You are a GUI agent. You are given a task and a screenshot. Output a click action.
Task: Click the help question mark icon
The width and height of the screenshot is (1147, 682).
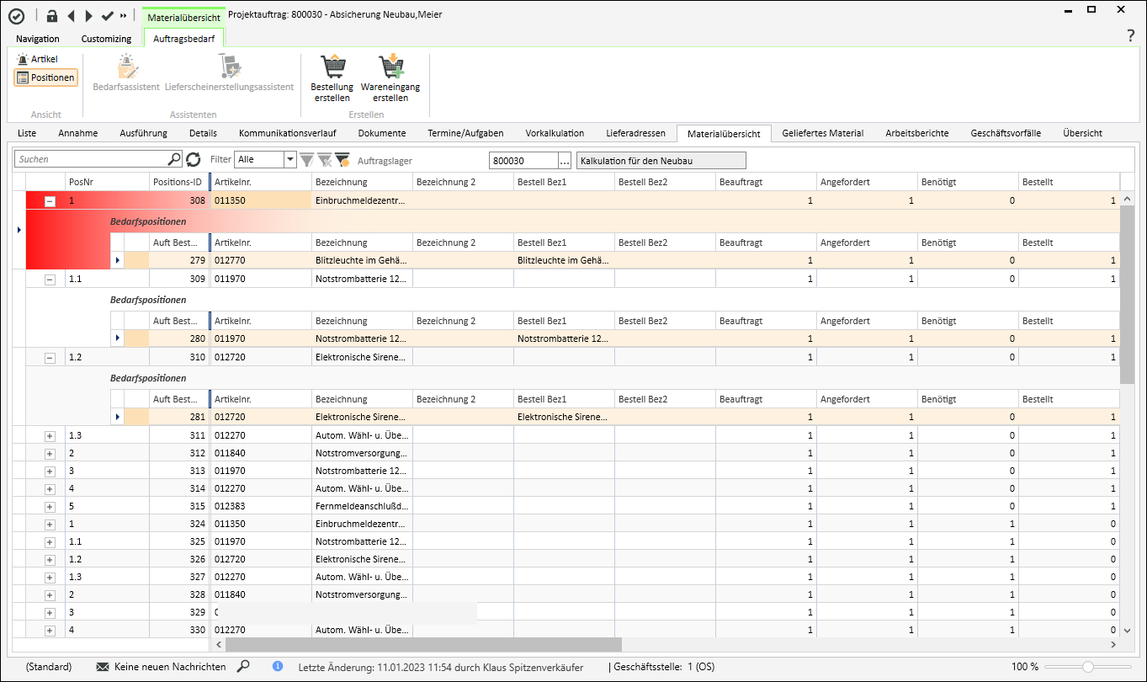tap(1131, 35)
